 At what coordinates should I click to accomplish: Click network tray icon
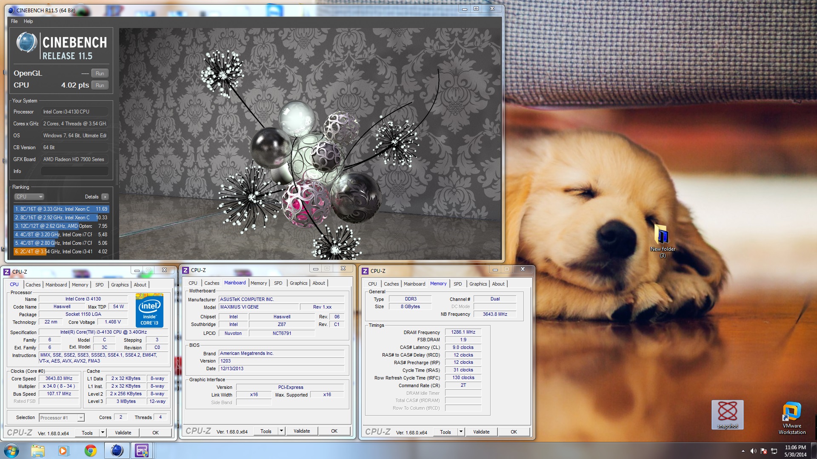pyautogui.click(x=774, y=451)
